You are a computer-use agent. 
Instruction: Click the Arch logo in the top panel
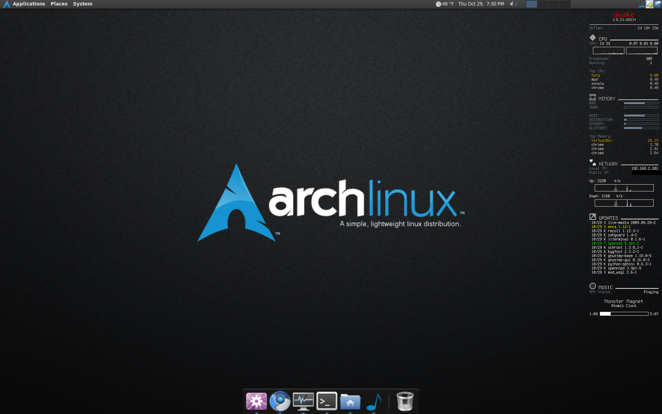coord(7,4)
